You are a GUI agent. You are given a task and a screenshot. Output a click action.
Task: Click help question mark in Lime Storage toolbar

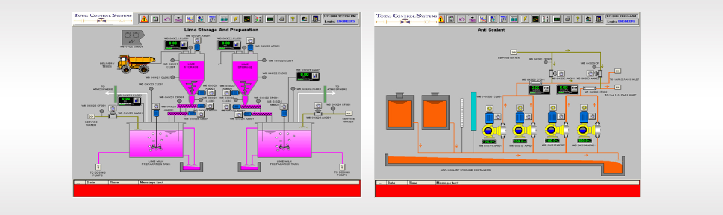click(x=293, y=19)
